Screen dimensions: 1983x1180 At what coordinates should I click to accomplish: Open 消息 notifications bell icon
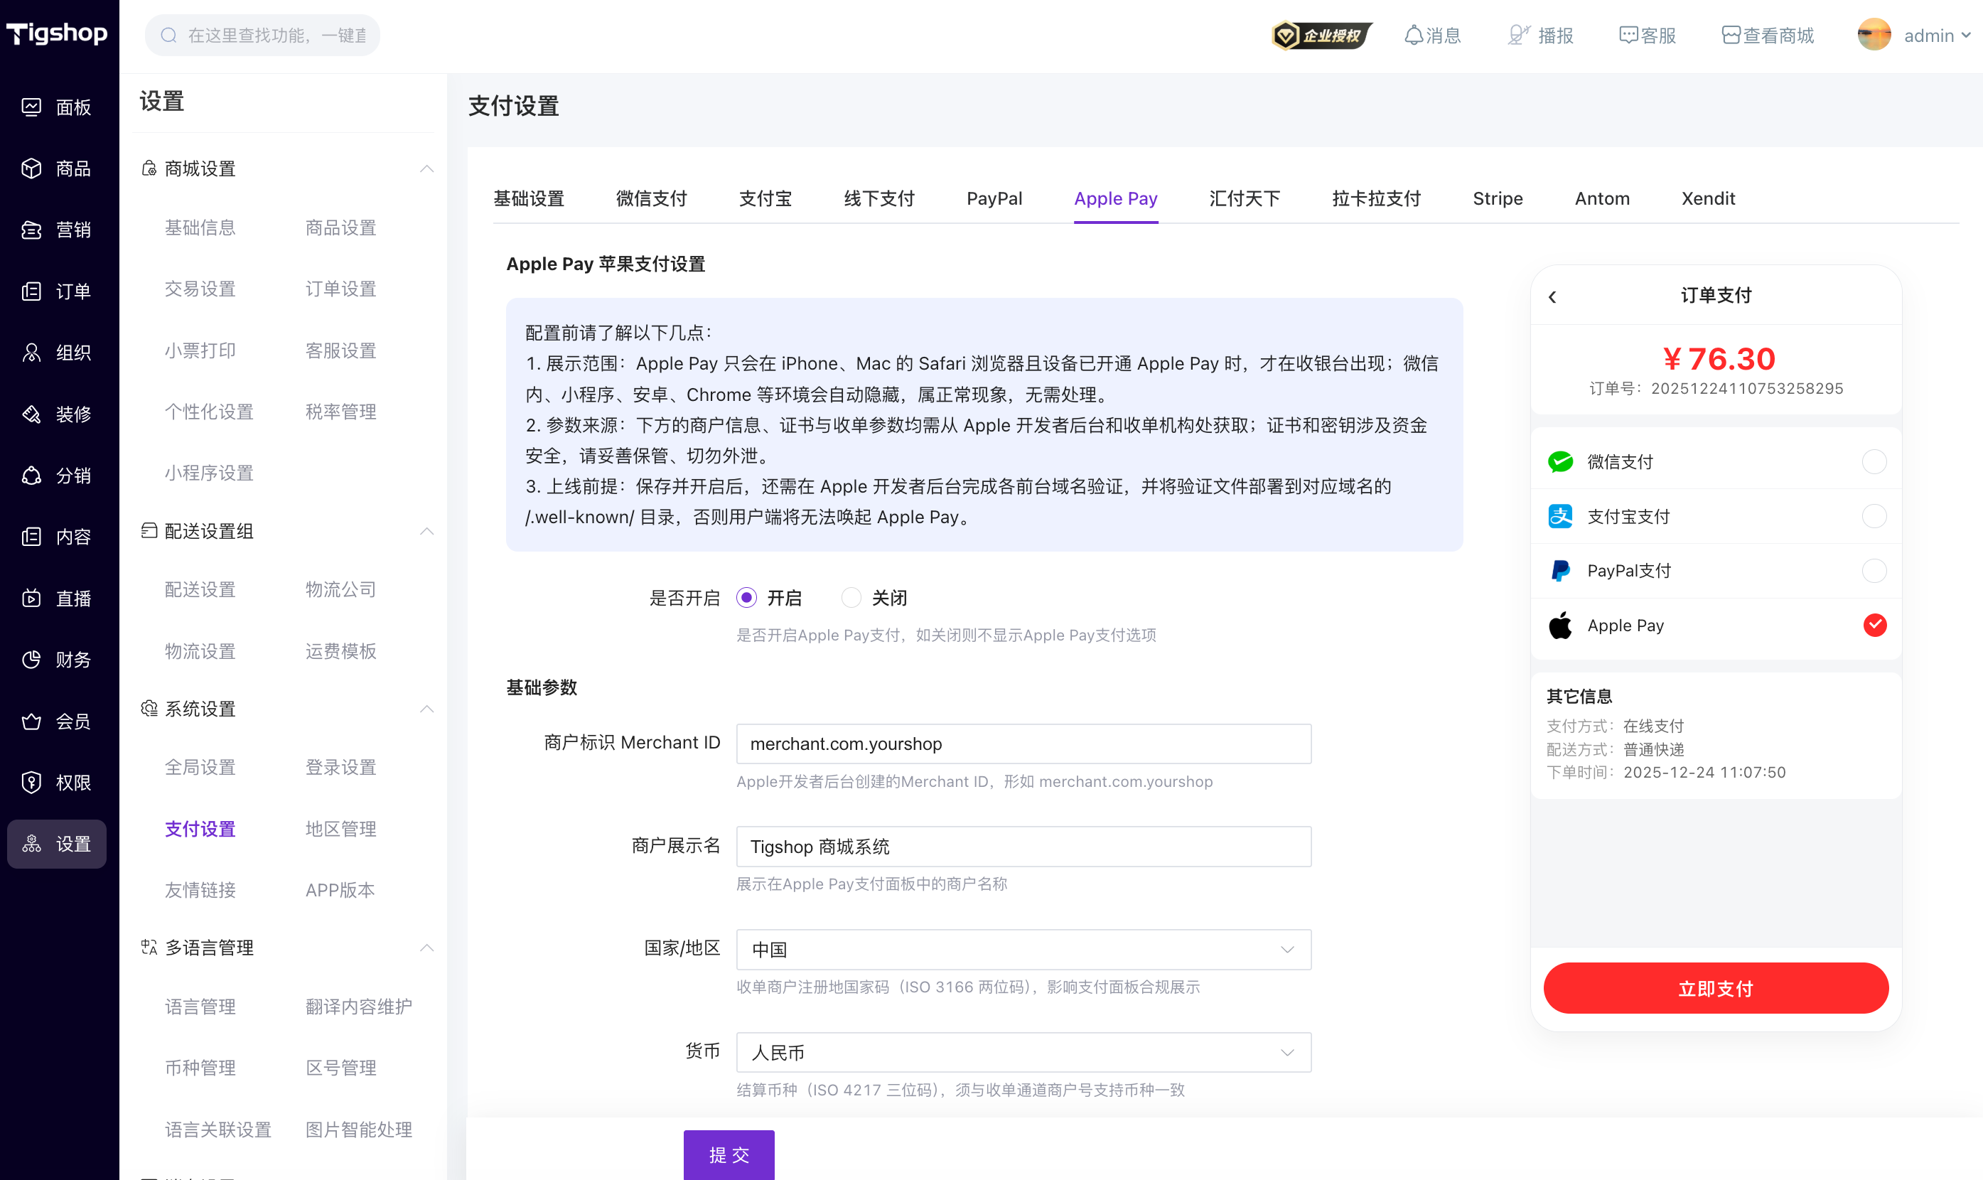[x=1413, y=36]
